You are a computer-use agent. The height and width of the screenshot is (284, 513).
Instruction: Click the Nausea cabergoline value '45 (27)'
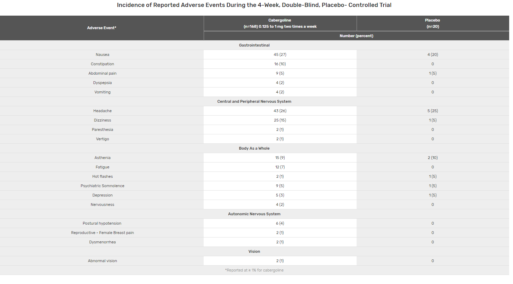(x=280, y=55)
